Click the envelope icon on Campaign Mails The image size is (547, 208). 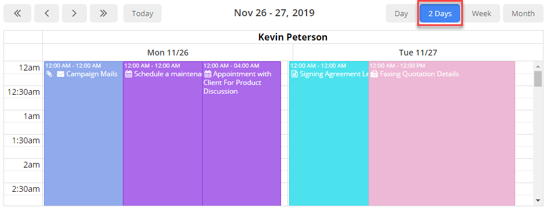(x=61, y=74)
